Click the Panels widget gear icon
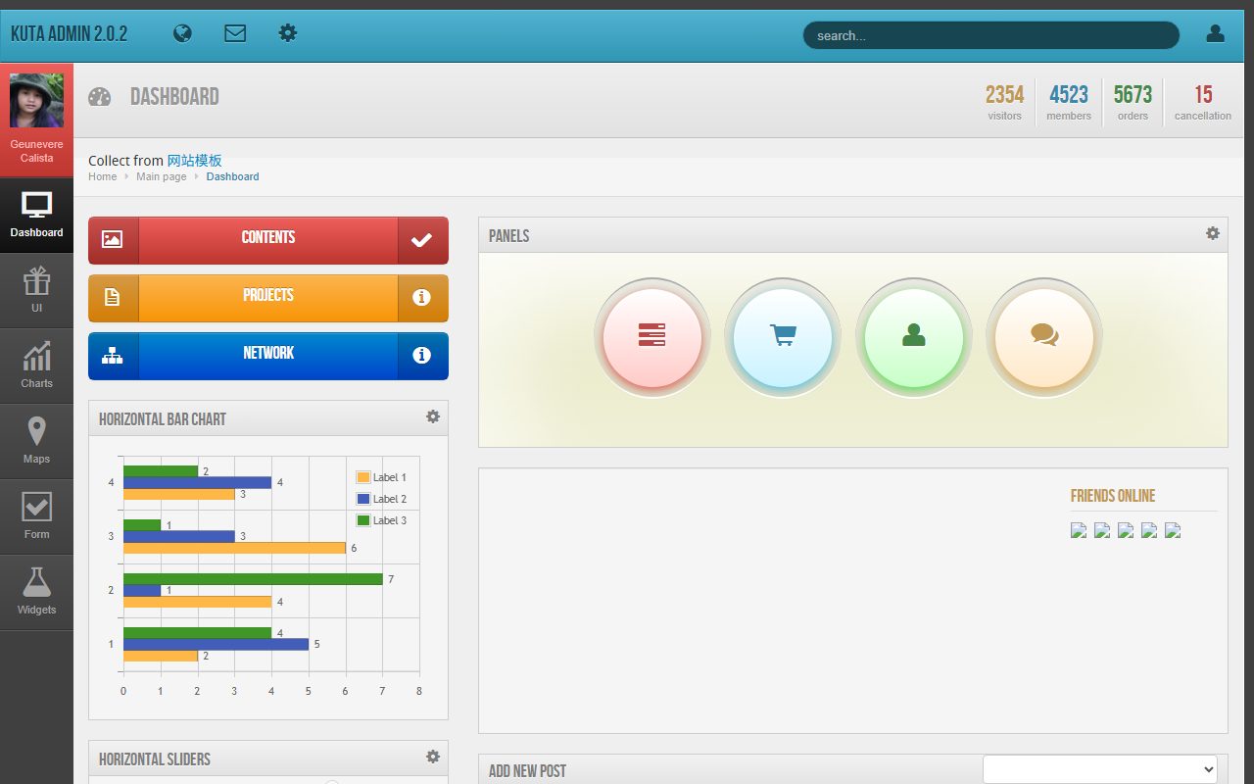Viewport: 1254px width, 784px height. click(x=1213, y=233)
